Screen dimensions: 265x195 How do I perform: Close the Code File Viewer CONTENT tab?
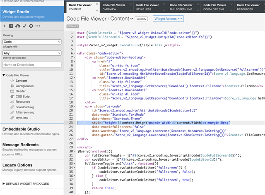pyautogui.click(x=97, y=5)
